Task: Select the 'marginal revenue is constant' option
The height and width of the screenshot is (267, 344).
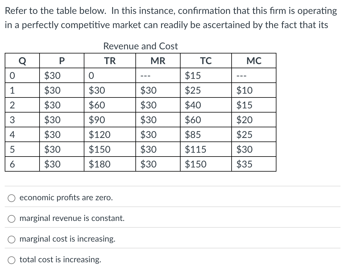Action: tap(11, 219)
